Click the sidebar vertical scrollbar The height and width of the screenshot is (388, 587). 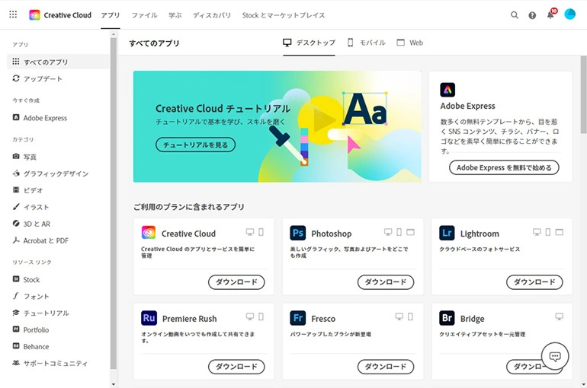click(114, 204)
